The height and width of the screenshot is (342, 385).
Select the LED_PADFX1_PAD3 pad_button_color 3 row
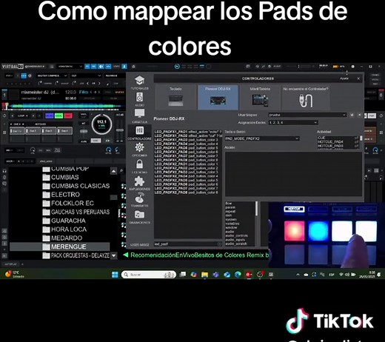click(188, 140)
